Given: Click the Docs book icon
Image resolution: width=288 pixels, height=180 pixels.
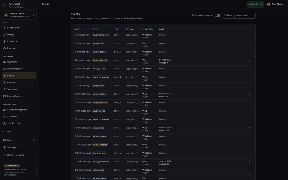Looking at the screenshot, I should tap(4, 140).
